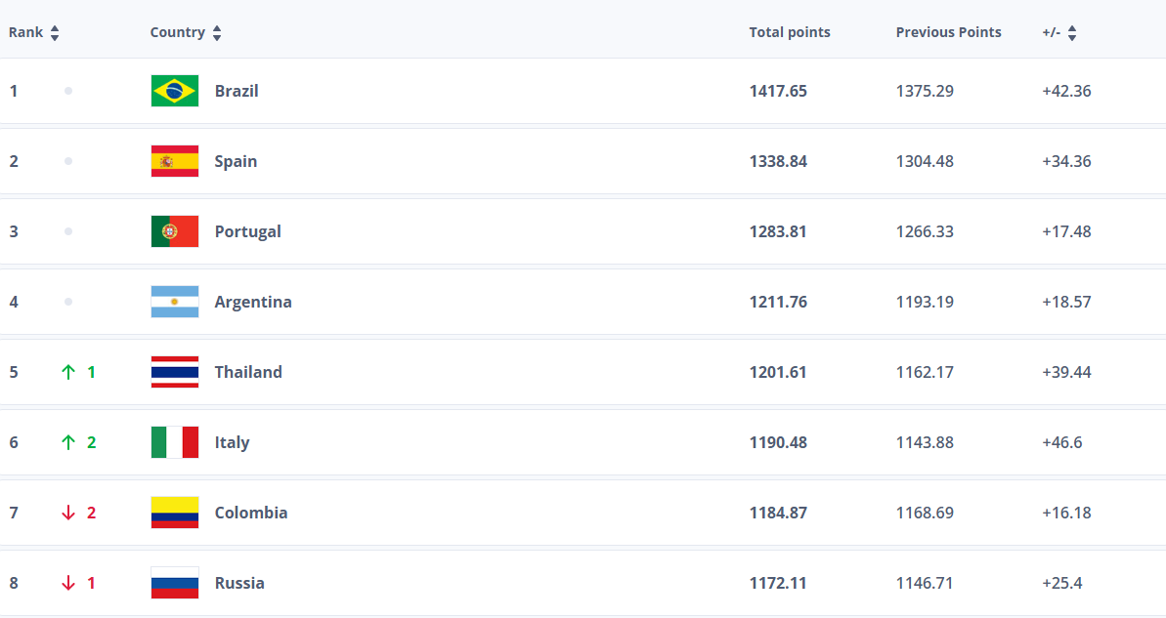Screen dimensions: 1166x618
Task: Click Total points column header
Action: click(x=790, y=32)
